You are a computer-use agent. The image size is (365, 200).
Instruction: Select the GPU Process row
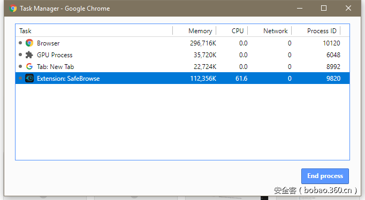click(x=182, y=55)
